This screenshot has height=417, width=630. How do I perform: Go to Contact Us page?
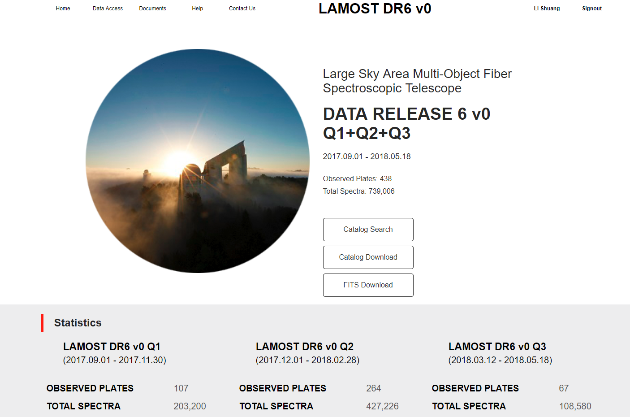(x=242, y=9)
